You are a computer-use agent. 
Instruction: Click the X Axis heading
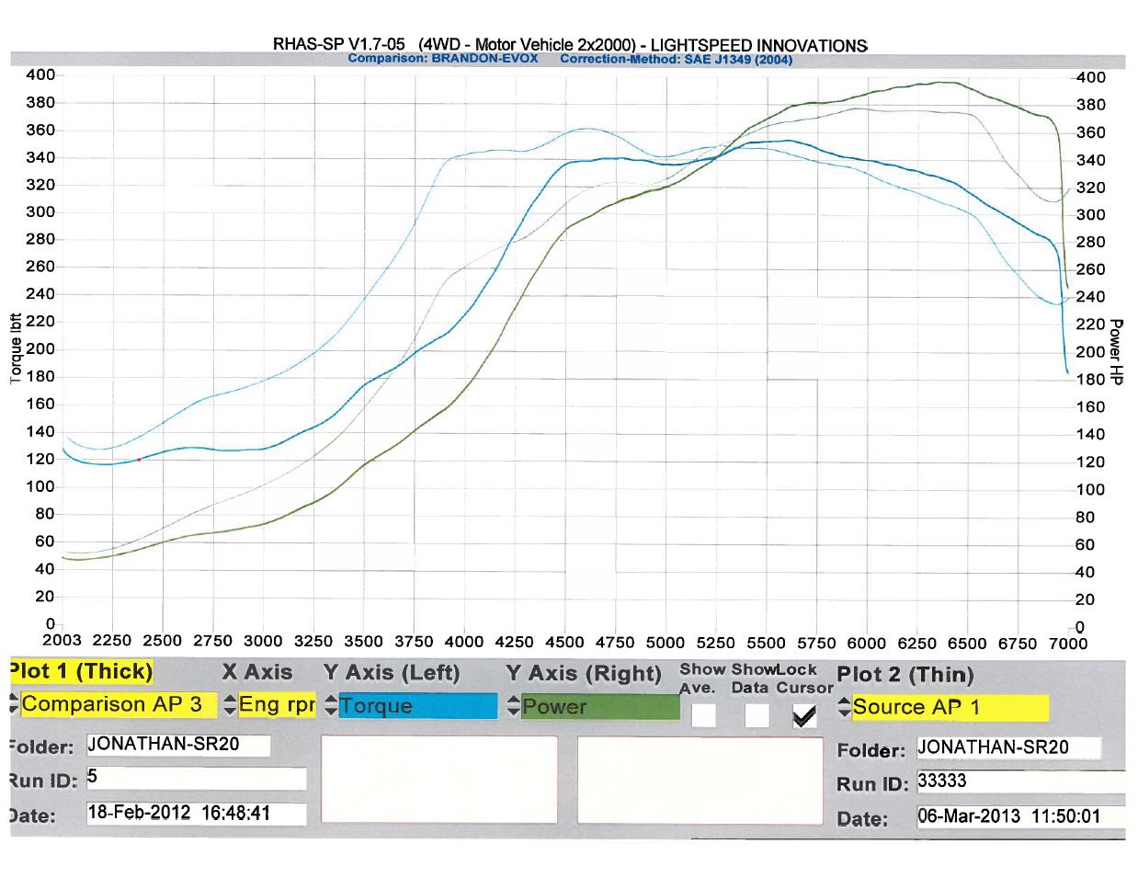pyautogui.click(x=257, y=672)
